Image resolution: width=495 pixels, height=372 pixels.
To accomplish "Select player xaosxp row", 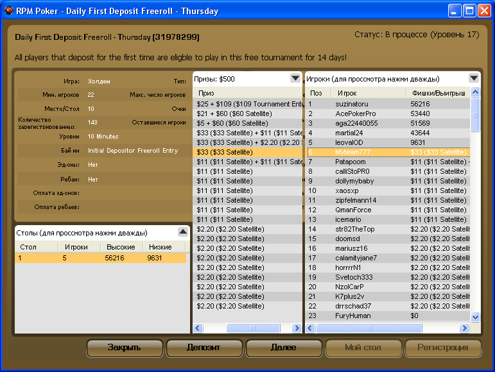I will pyautogui.click(x=388, y=190).
